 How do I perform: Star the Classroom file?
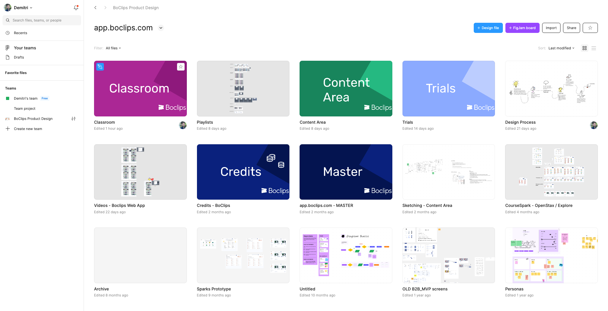pyautogui.click(x=181, y=67)
